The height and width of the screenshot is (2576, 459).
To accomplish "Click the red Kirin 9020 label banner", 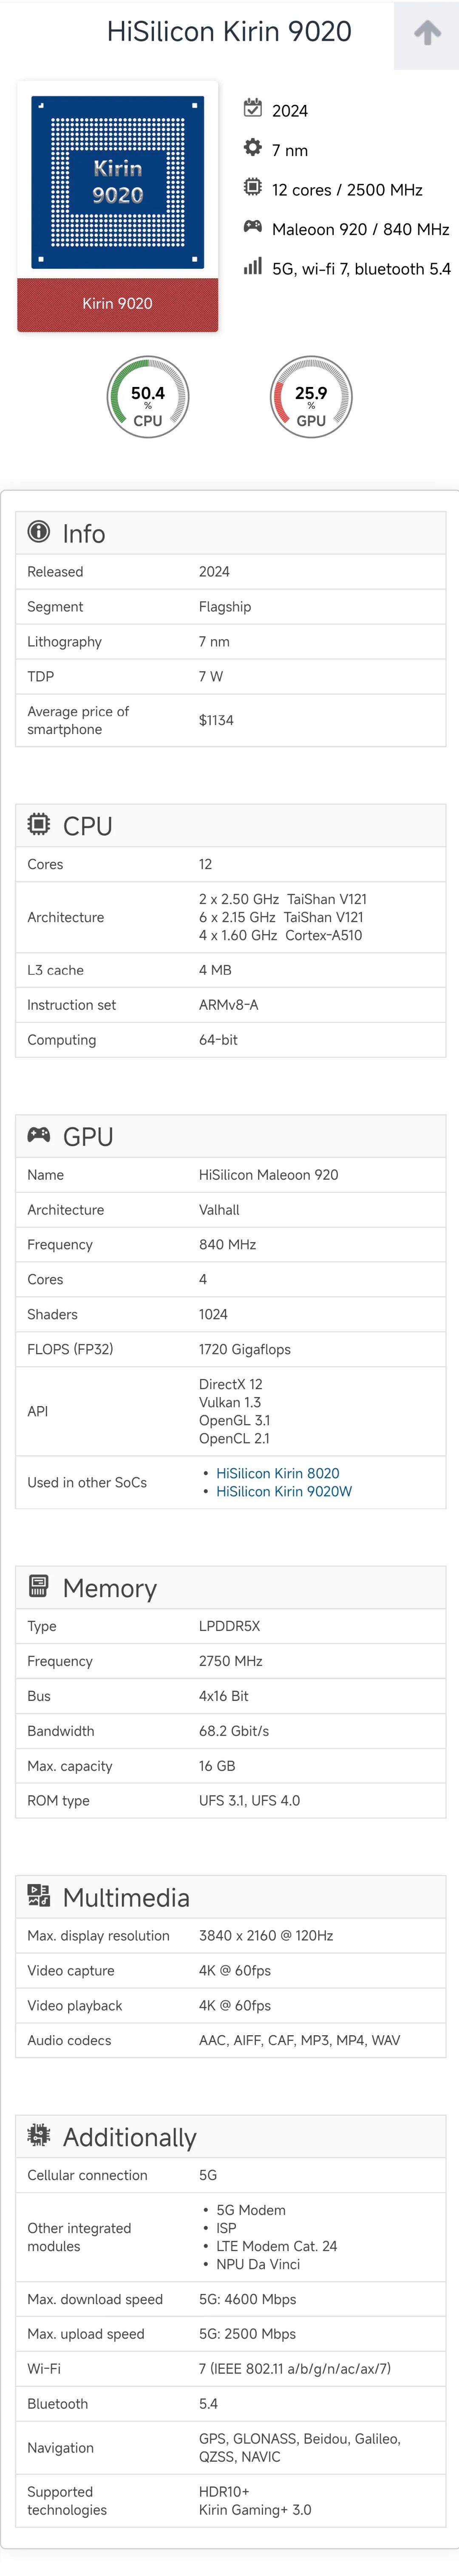I will (x=118, y=304).
